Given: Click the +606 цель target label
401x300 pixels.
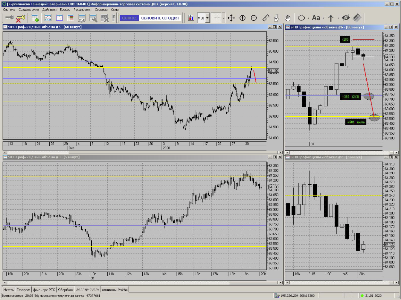Looking at the screenshot, I should coord(356,122).
